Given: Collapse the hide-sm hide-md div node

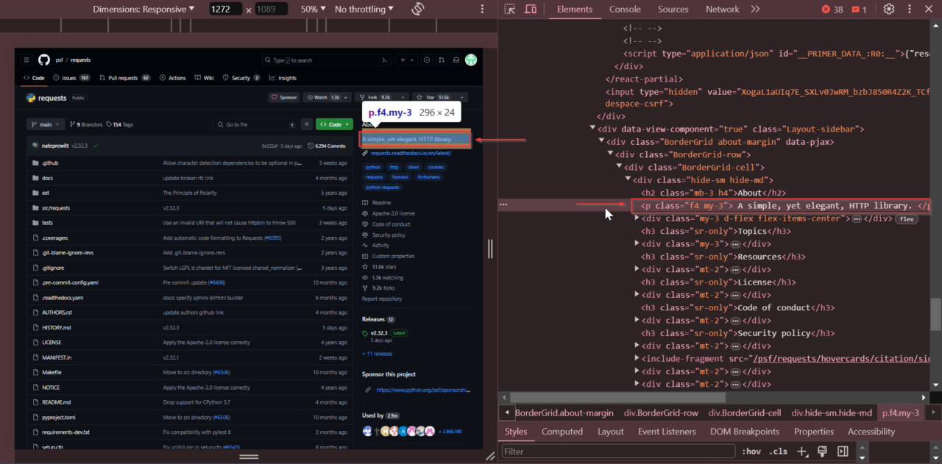Looking at the screenshot, I should [628, 180].
